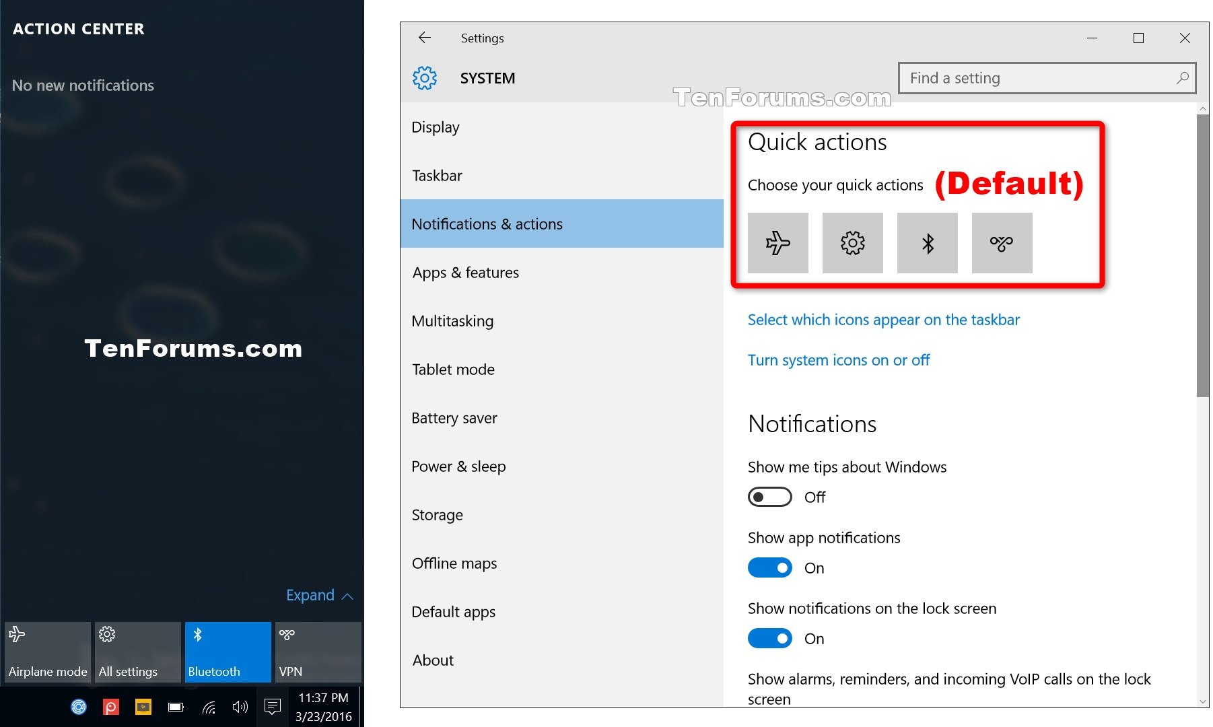Select the Airplane mode quick action slot
Viewport: 1213px width, 727px height.
point(777,243)
